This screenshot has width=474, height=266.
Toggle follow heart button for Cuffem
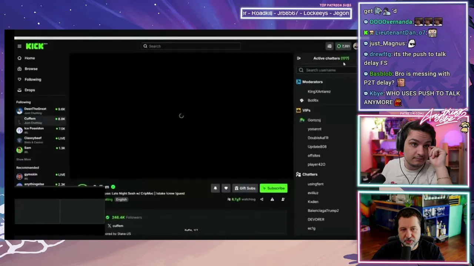click(x=226, y=188)
